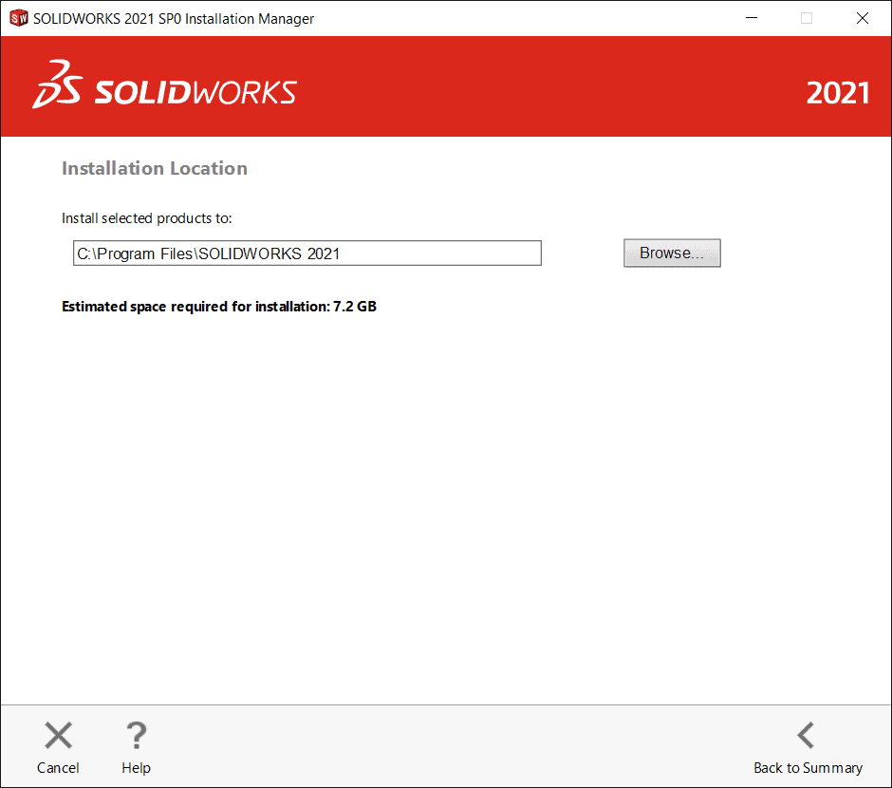
Task: Minimize the Installation Manager window
Action: pos(751,18)
